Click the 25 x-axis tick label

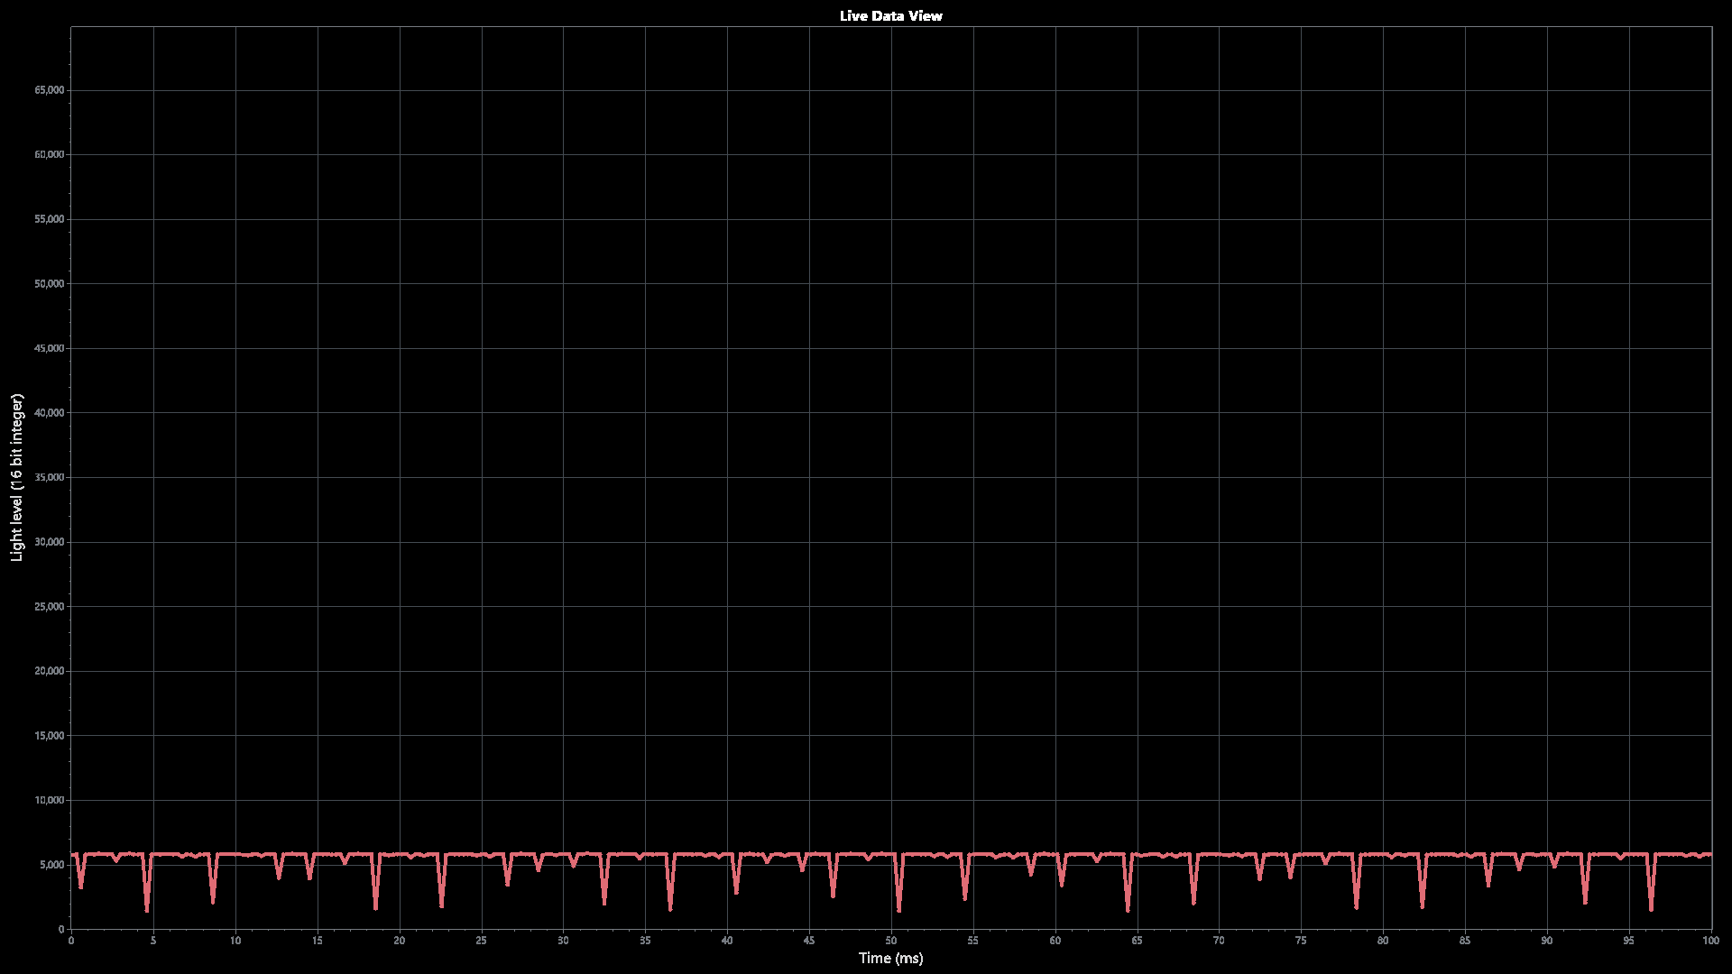click(481, 941)
